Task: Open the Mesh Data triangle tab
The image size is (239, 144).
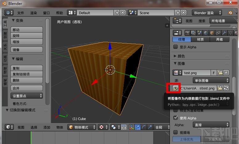Action: (x=230, y=33)
